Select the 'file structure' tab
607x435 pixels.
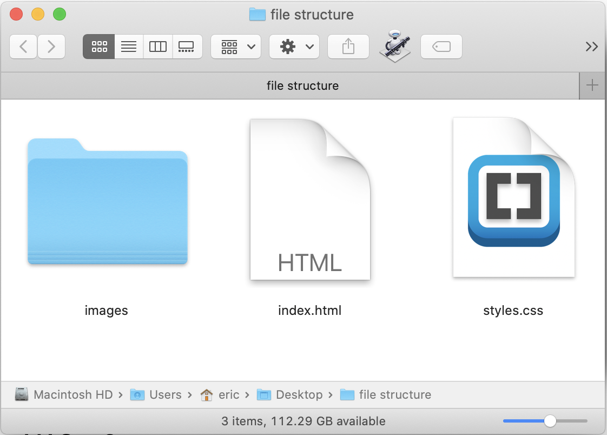pos(290,85)
